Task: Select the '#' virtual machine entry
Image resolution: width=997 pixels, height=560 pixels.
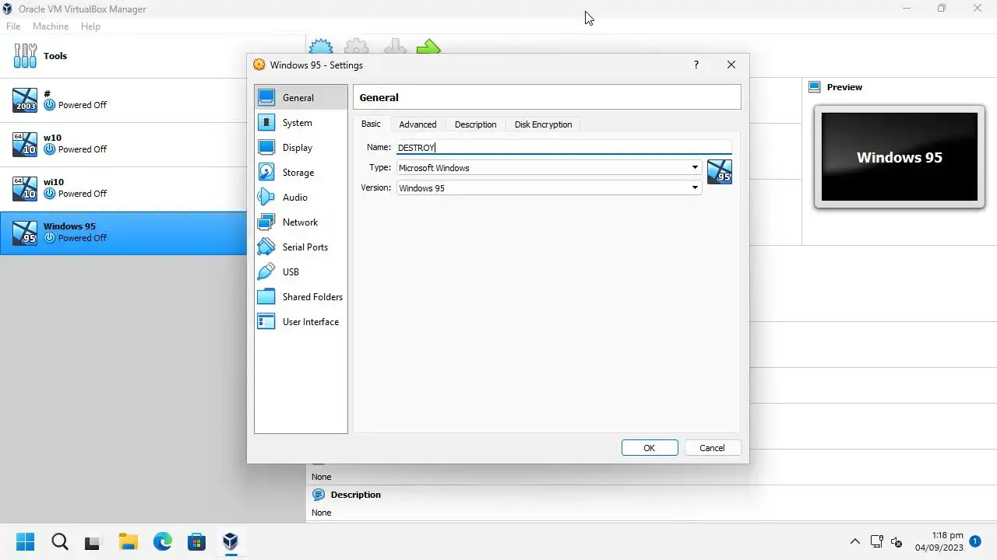Action: pos(125,100)
